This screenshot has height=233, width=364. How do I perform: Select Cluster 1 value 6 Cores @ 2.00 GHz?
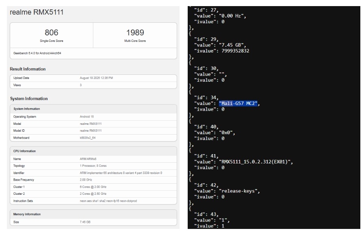93,187
